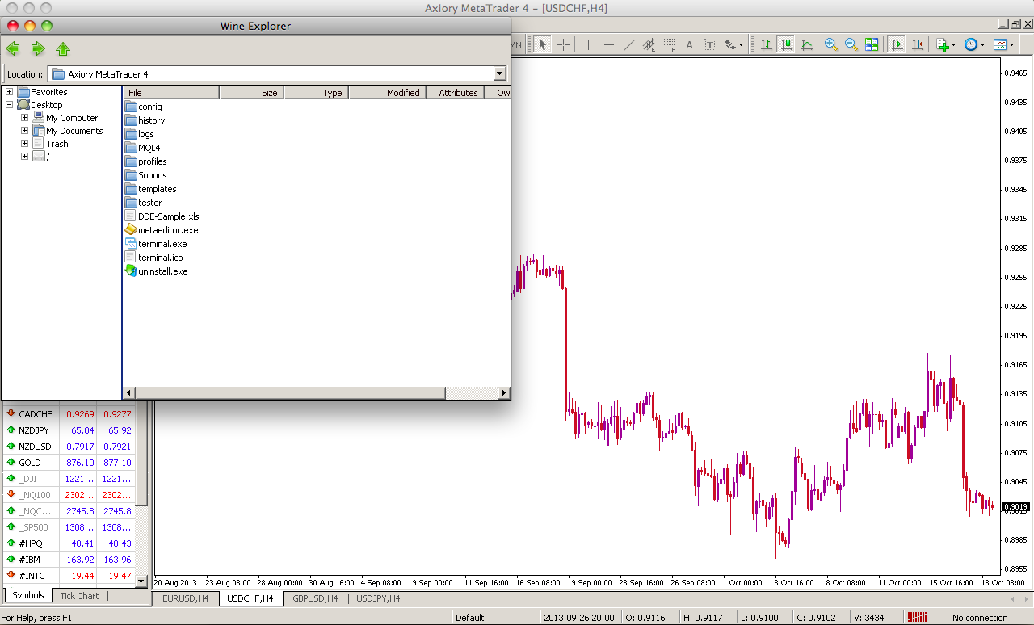
Task: Click the Zoom In magnifier icon
Action: 830,45
